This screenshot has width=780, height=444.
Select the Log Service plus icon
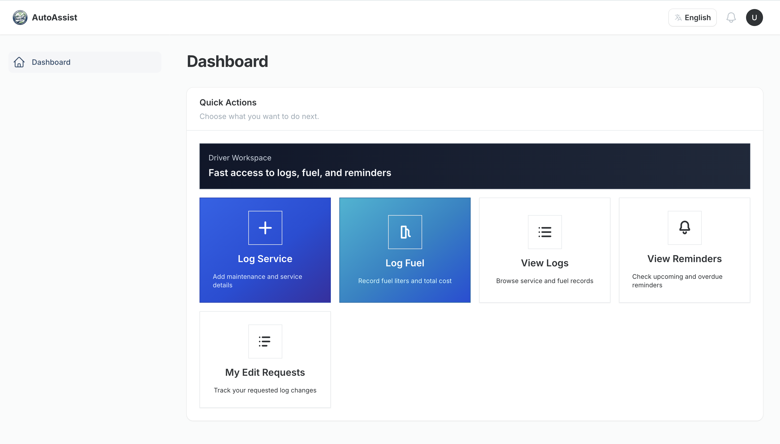265,228
